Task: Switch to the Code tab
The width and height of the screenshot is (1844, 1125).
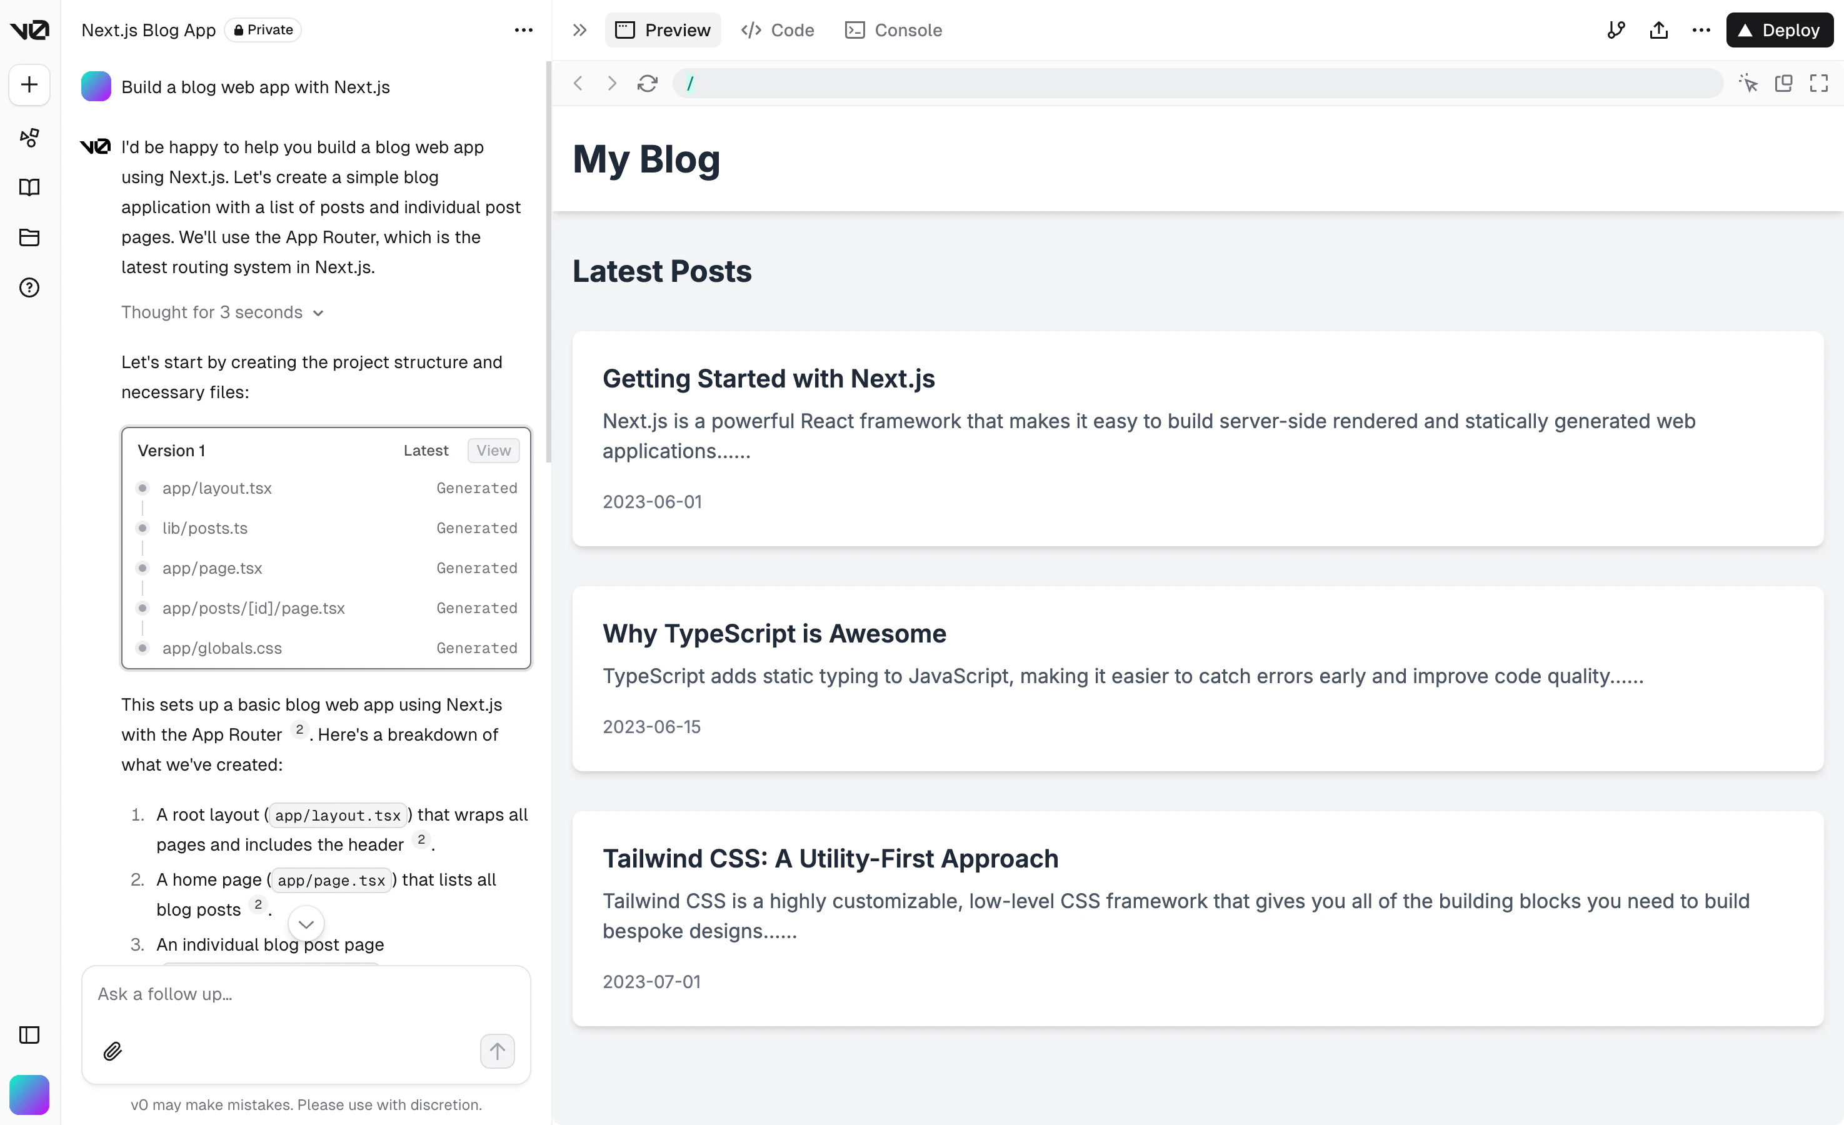Action: tap(778, 30)
